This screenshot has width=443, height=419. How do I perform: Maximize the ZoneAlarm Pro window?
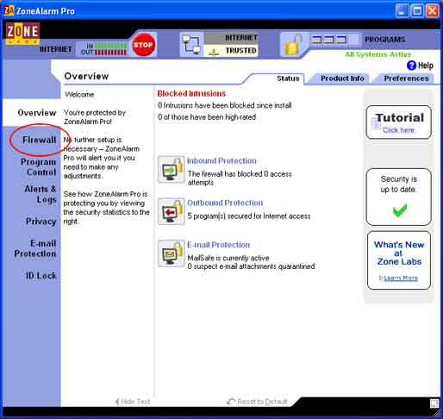[x=417, y=11]
